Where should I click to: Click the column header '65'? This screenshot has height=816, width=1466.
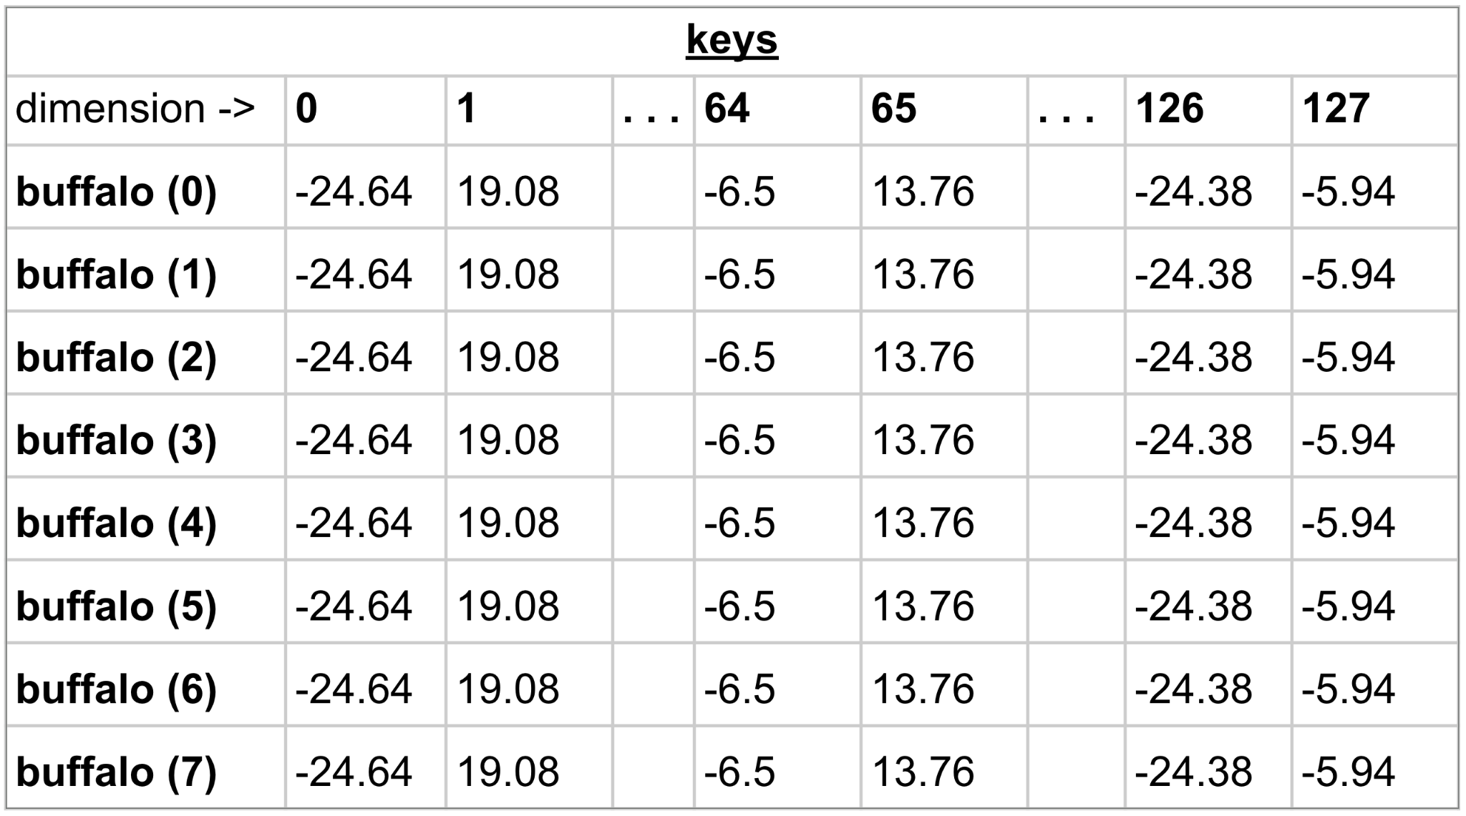pyautogui.click(x=893, y=109)
